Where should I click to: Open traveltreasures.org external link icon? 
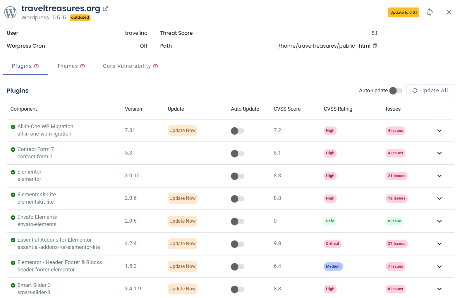coord(106,8)
